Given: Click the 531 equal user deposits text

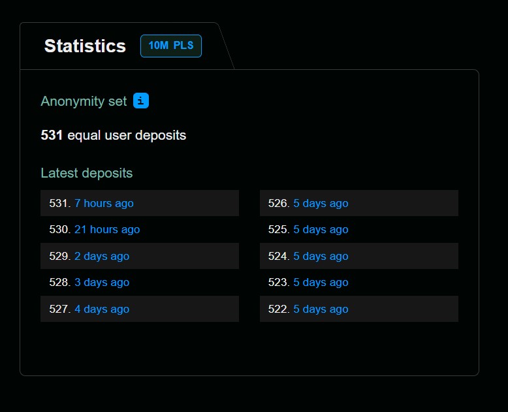Looking at the screenshot, I should [x=114, y=135].
